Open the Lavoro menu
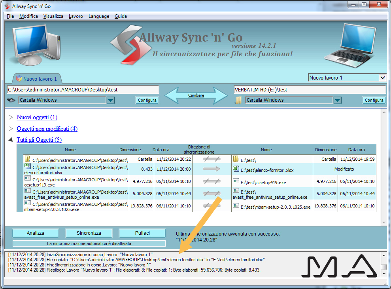This screenshot has height=289, width=391. pos(76,16)
